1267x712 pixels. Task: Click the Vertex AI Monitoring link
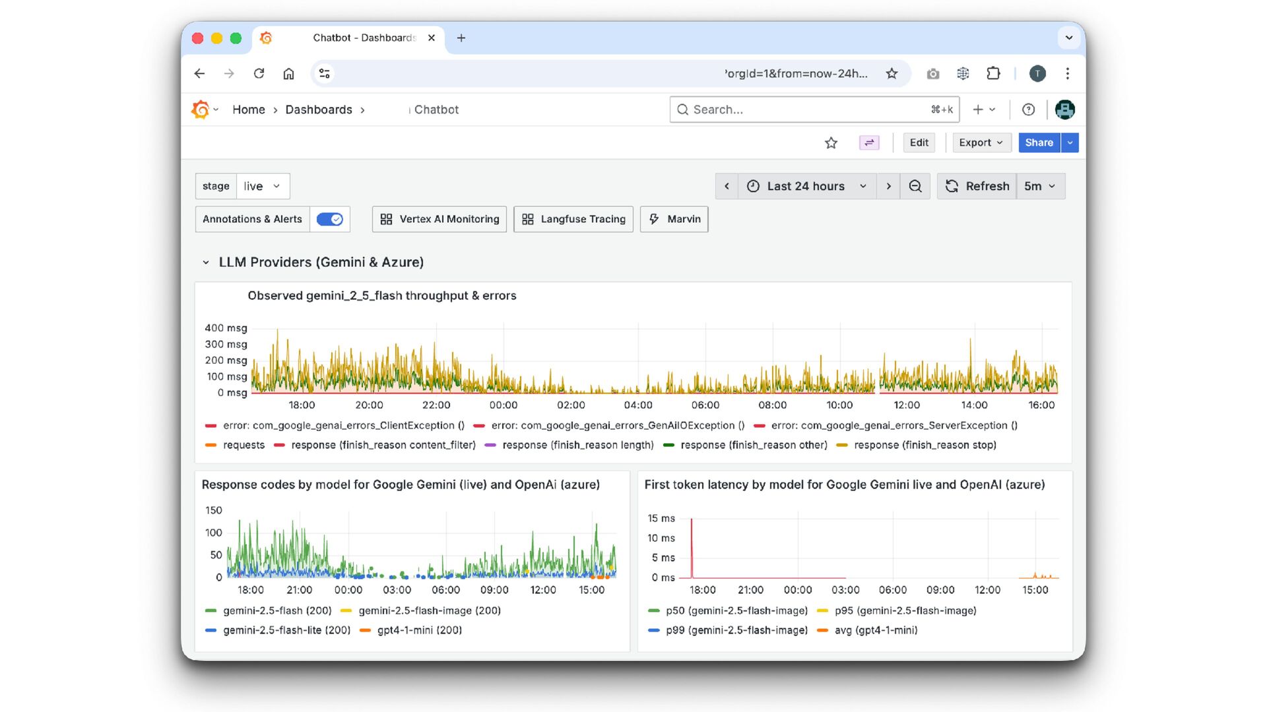click(439, 219)
